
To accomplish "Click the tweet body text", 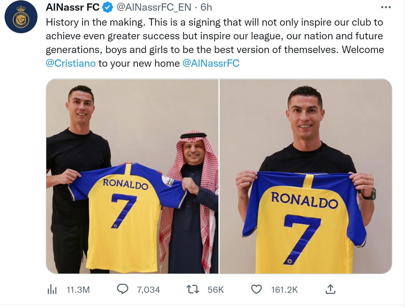I will point(213,36).
